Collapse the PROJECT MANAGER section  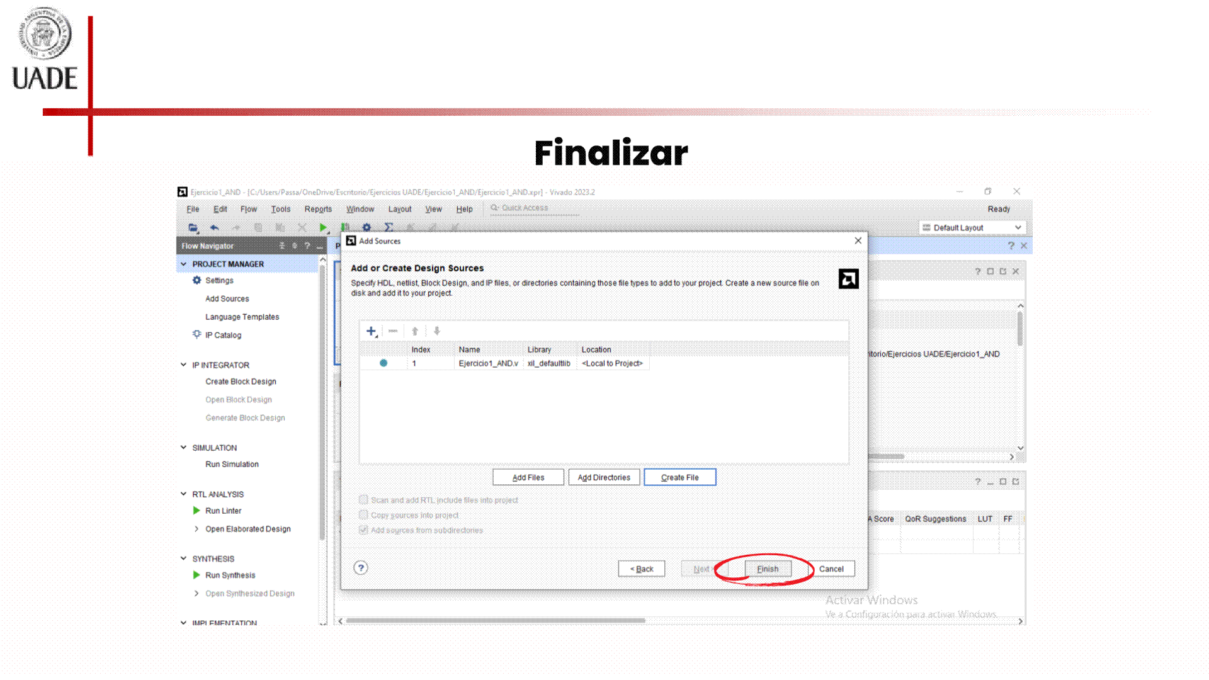click(x=184, y=264)
